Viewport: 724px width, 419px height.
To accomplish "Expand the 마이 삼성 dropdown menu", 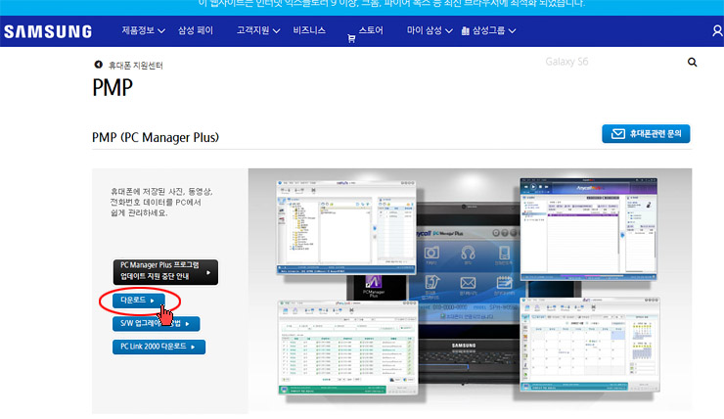I will tap(430, 30).
